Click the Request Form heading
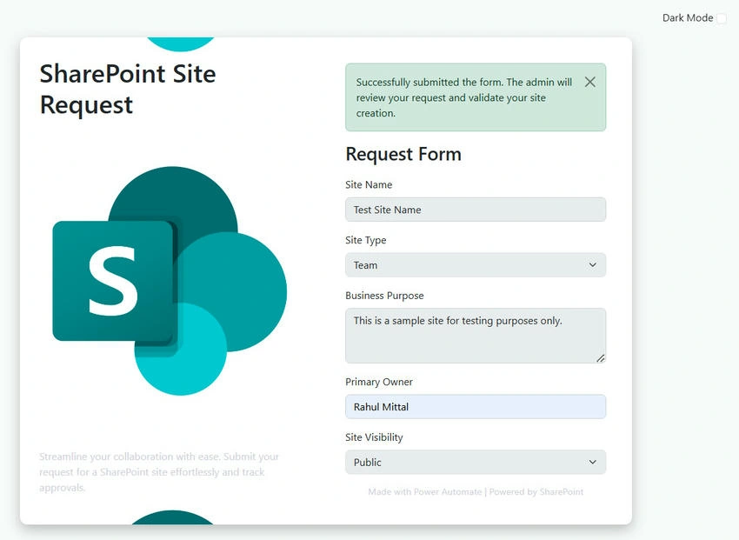Screen dimensions: 739x540 click(403, 154)
